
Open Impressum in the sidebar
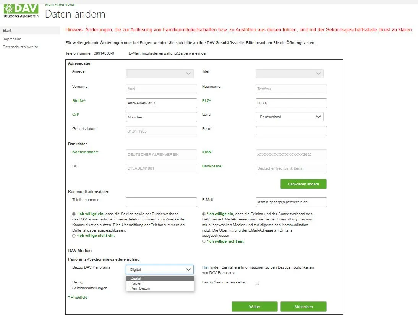click(12, 39)
